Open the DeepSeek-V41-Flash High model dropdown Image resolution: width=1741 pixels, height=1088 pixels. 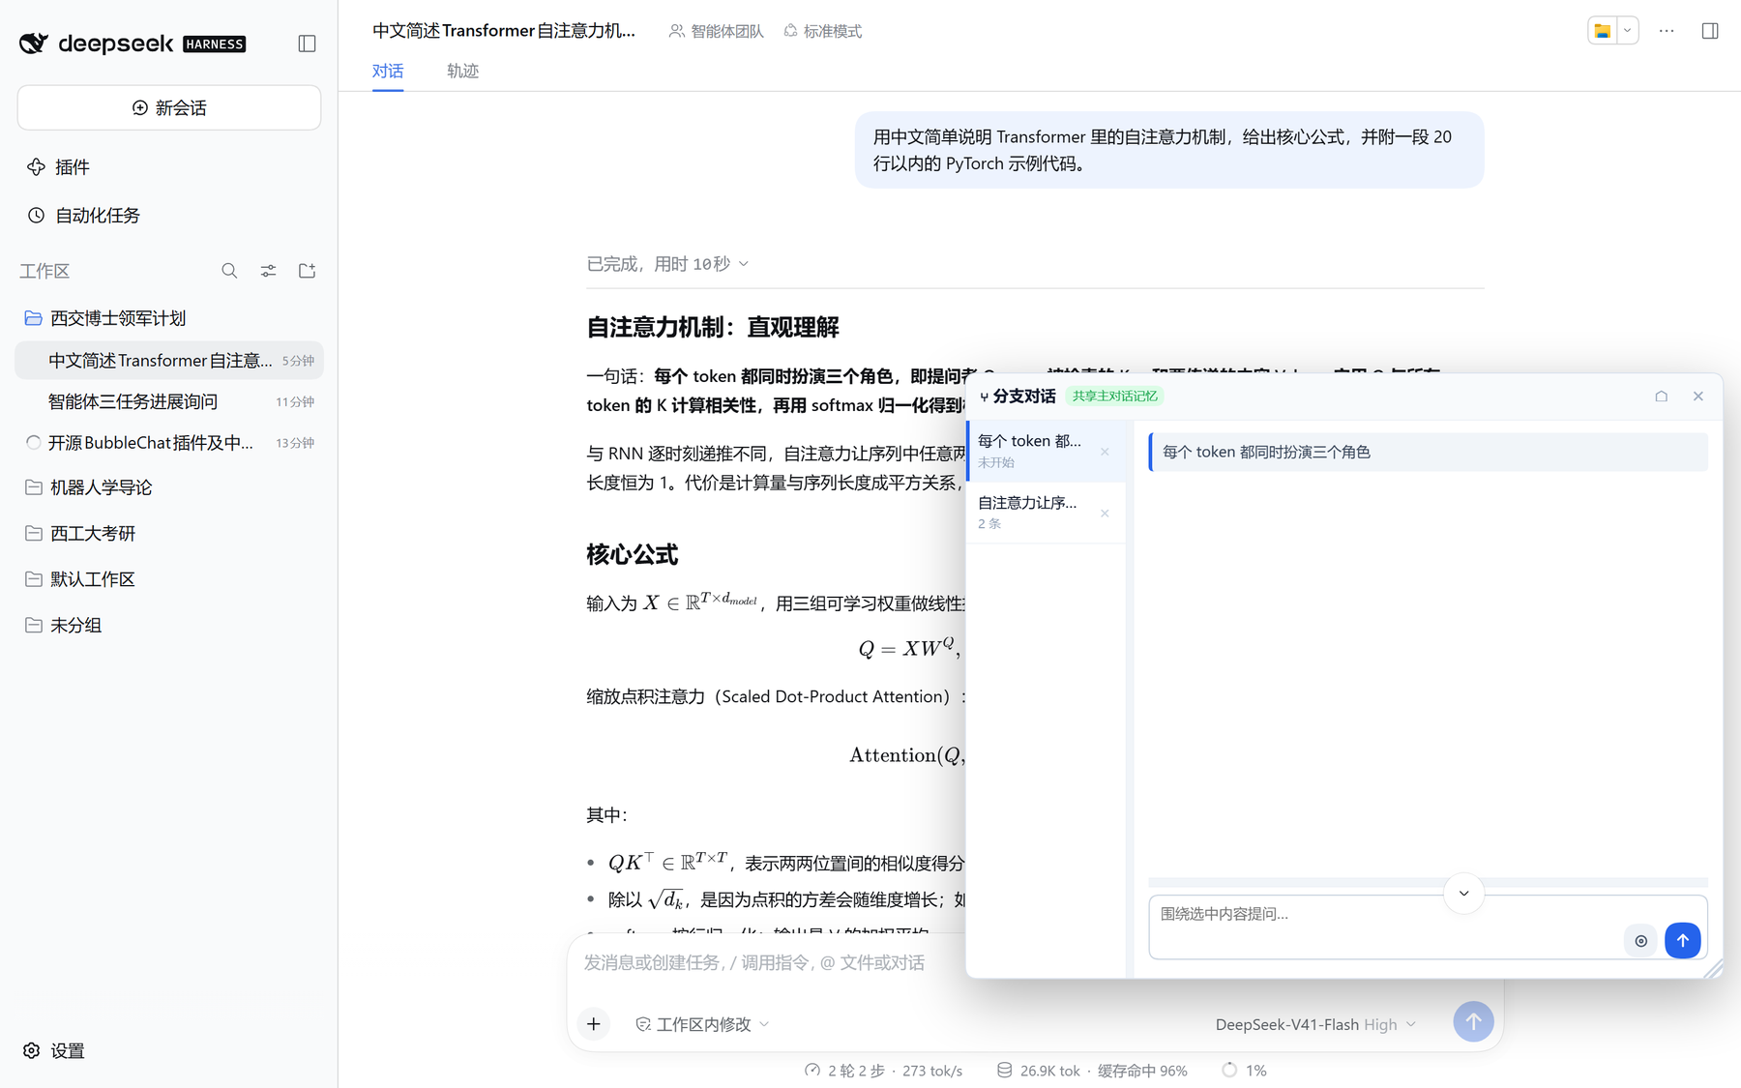coord(1315,1024)
